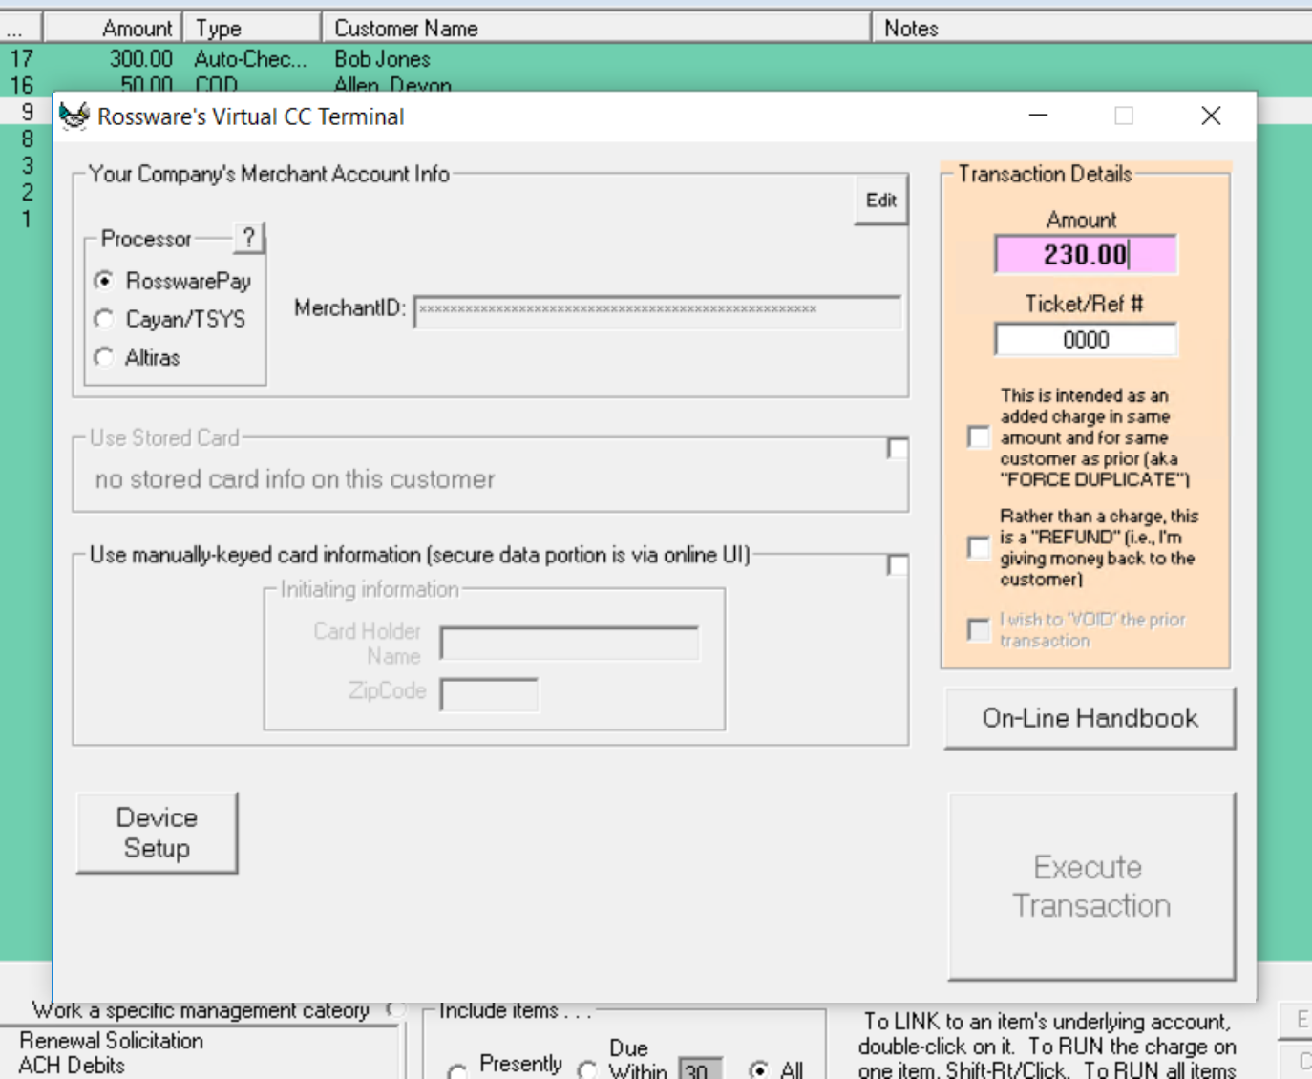Select the RosswarePay processor option
The image size is (1312, 1079).
pos(105,281)
